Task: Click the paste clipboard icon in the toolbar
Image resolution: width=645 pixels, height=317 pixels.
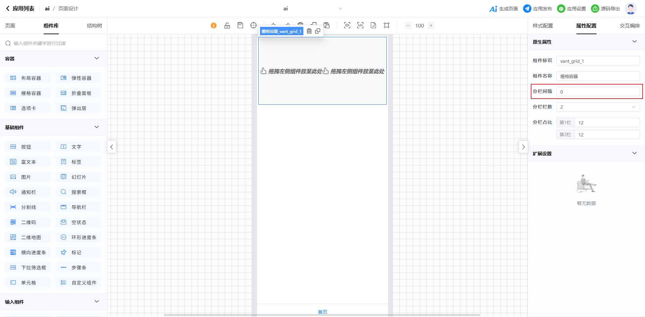Action: 327,25
